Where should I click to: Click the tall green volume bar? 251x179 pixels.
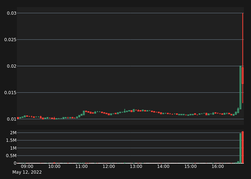241,148
